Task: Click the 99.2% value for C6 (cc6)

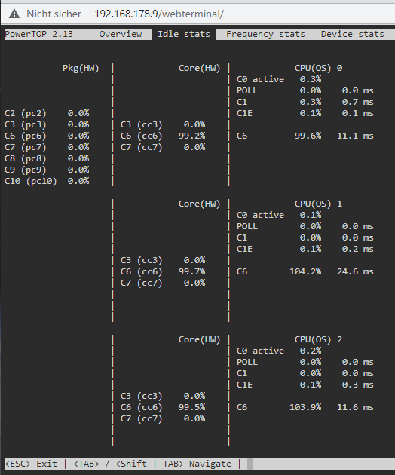Action: tap(191, 136)
